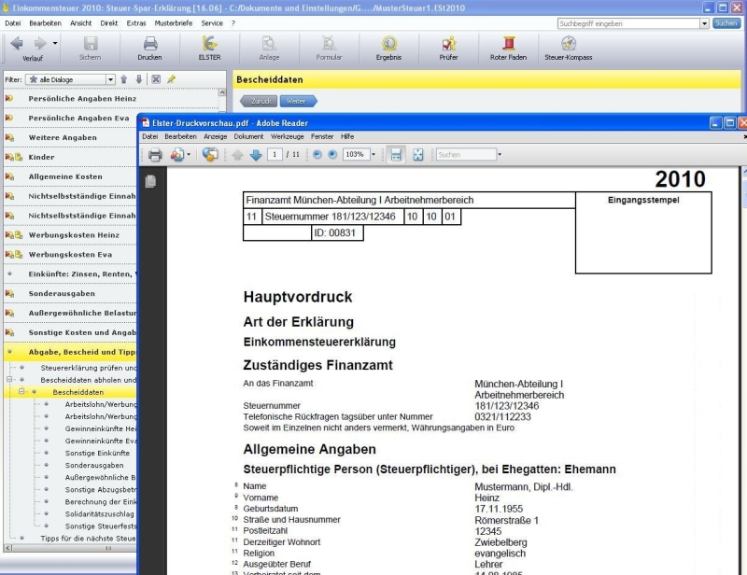Click Adobe Reader's email/share icon with dropdown
The height and width of the screenshot is (575, 747).
coord(179,154)
